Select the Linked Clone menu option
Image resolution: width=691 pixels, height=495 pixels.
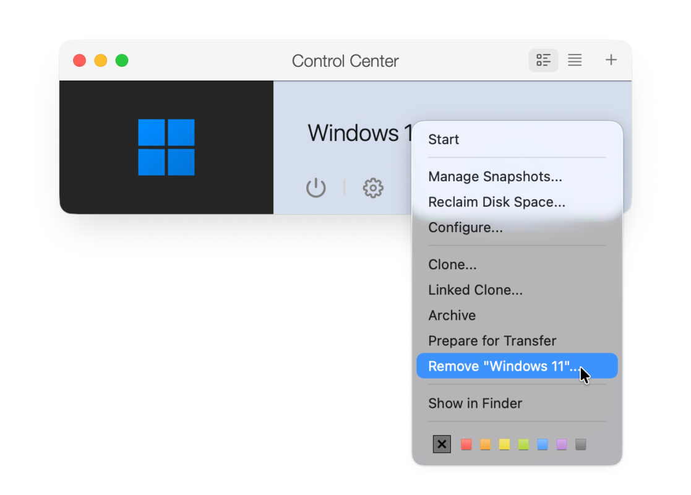point(475,290)
